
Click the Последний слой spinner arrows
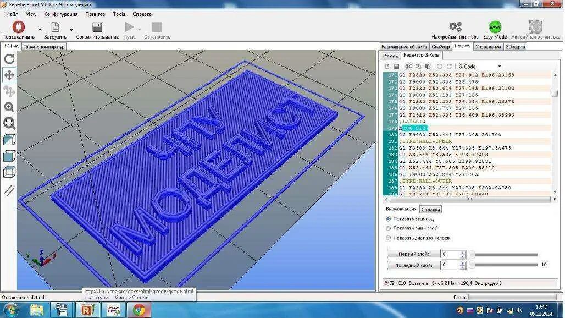point(463,265)
